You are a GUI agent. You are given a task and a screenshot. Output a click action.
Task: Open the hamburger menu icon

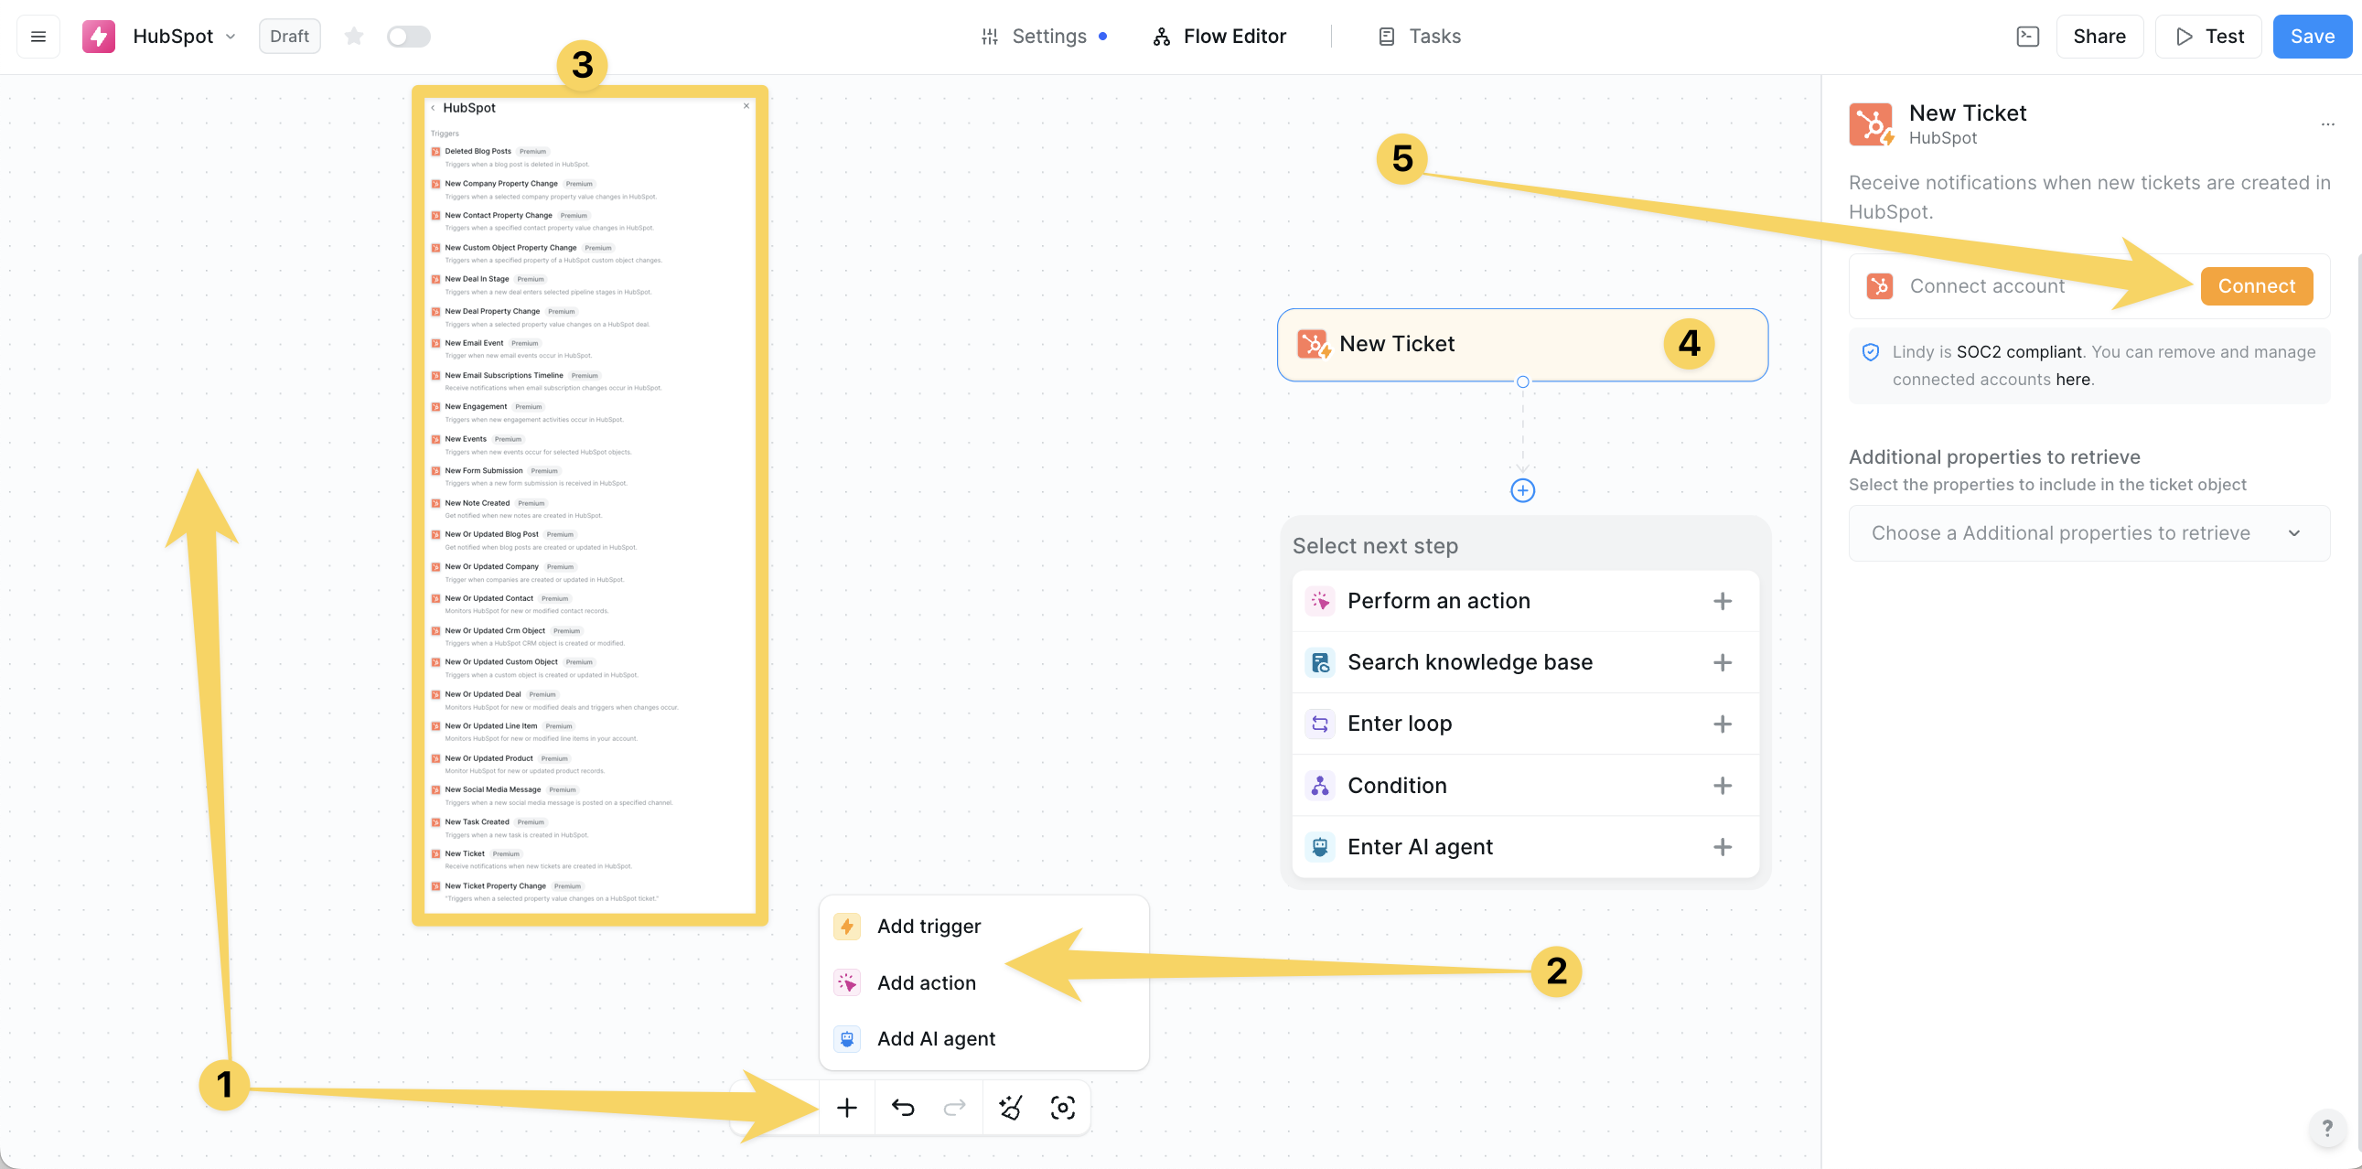click(38, 37)
